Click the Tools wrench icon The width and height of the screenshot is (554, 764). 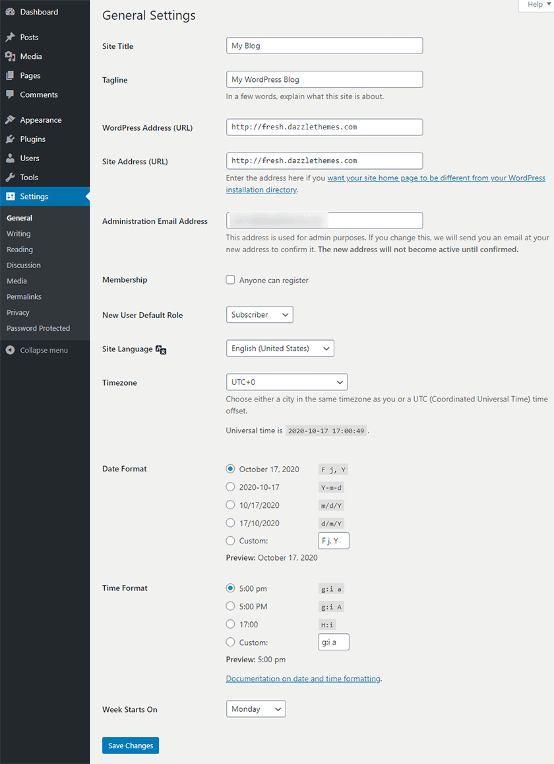[11, 178]
